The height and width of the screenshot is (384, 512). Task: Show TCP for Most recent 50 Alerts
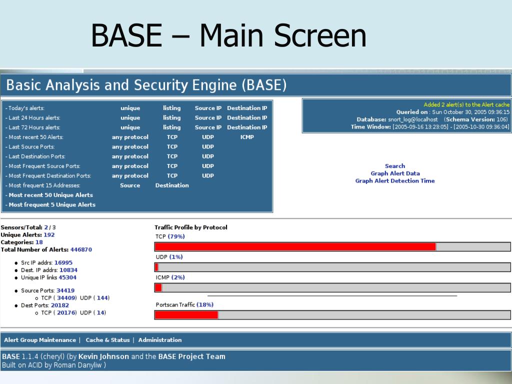click(172, 137)
